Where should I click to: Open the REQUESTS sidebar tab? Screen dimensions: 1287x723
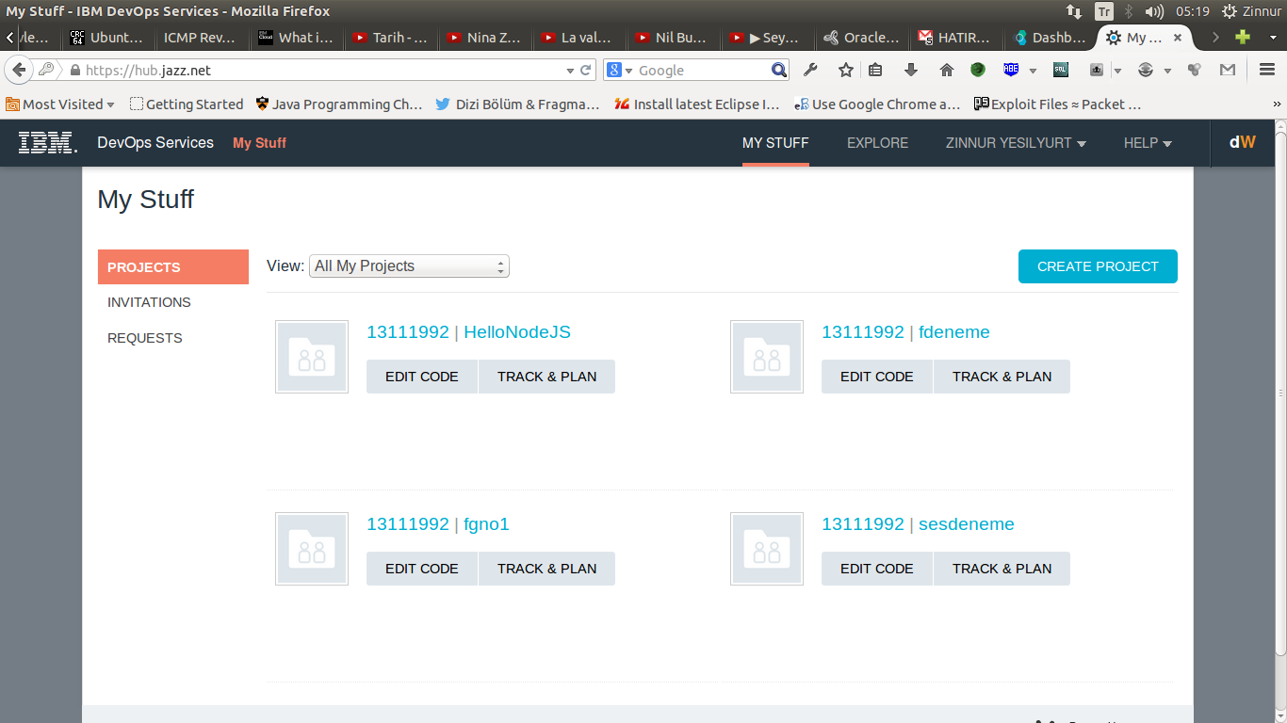145,338
